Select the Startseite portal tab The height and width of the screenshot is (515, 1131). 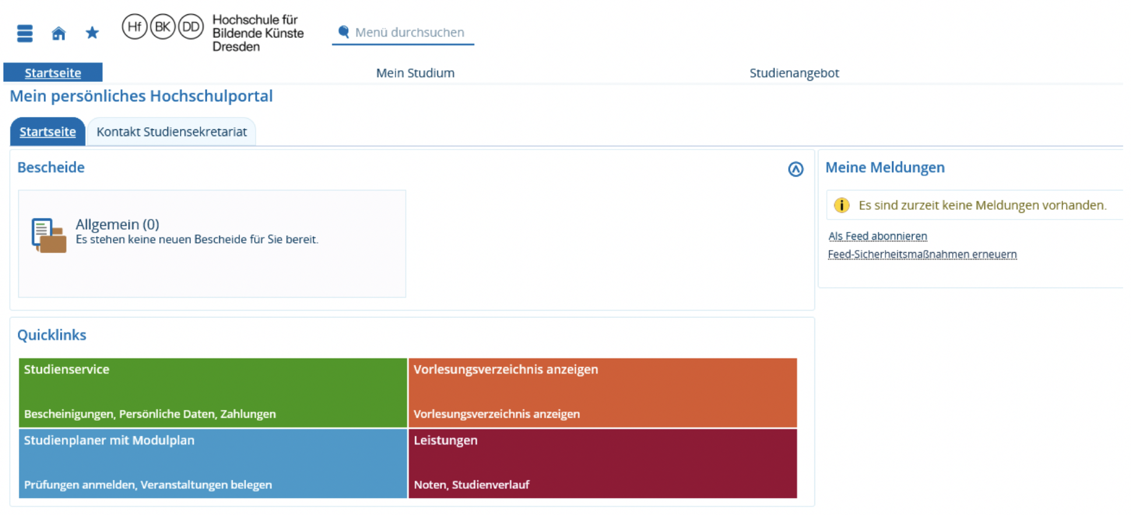click(x=48, y=132)
